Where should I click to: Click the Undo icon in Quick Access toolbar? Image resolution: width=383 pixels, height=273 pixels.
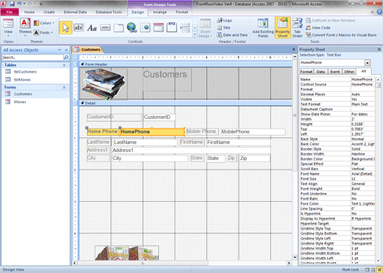pyautogui.click(x=19, y=4)
